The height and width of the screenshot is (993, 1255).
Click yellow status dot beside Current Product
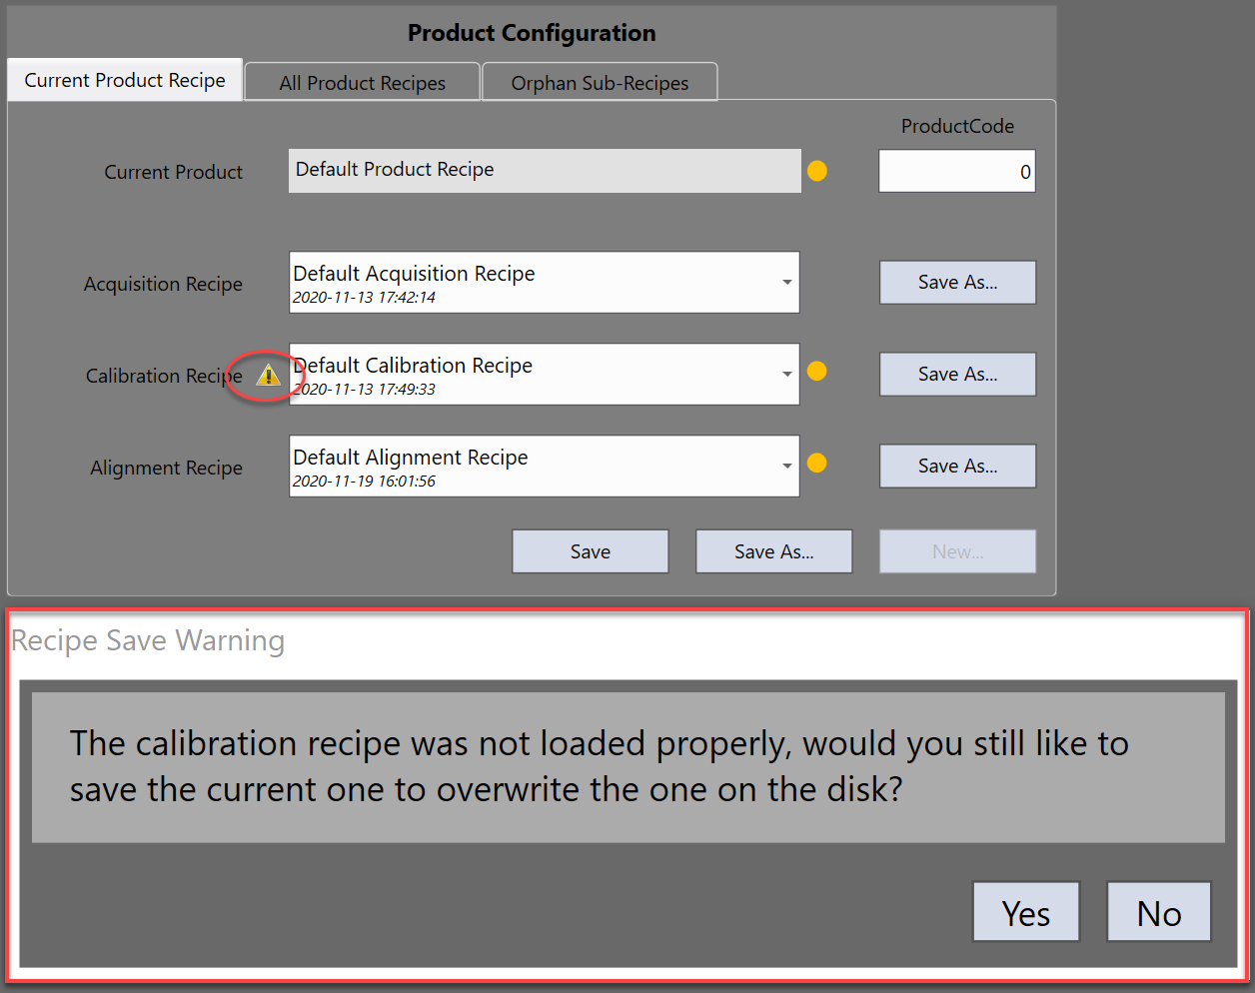(817, 171)
